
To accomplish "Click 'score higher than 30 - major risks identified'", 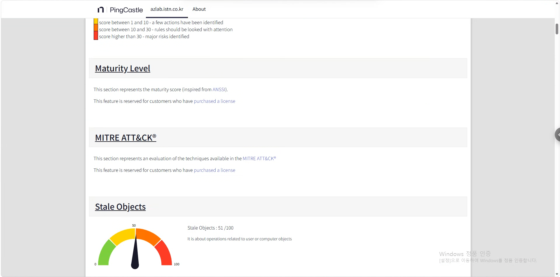I will click(x=144, y=36).
